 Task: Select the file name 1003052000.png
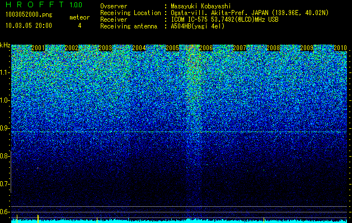[29, 15]
